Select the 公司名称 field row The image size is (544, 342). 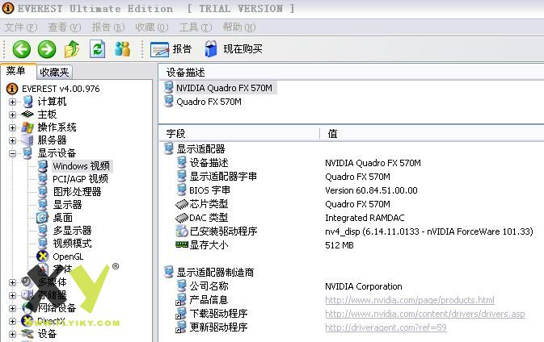pyautogui.click(x=209, y=286)
